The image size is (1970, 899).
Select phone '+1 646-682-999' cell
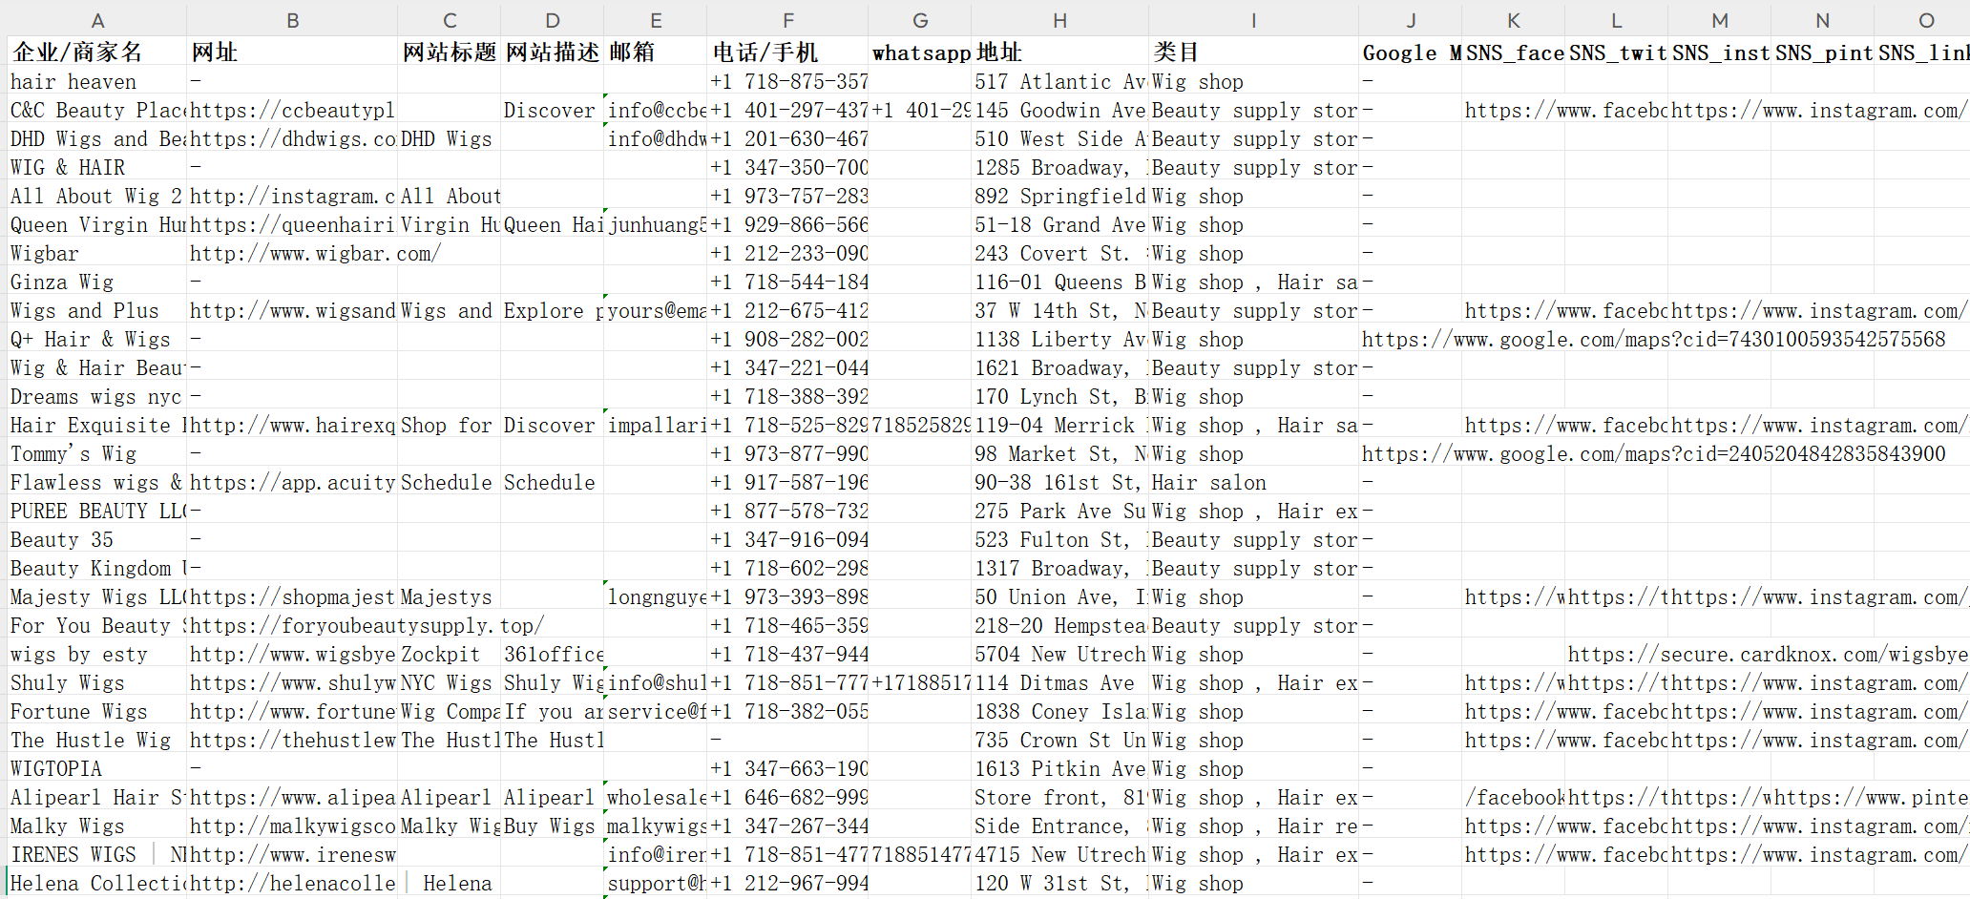pyautogui.click(x=788, y=797)
